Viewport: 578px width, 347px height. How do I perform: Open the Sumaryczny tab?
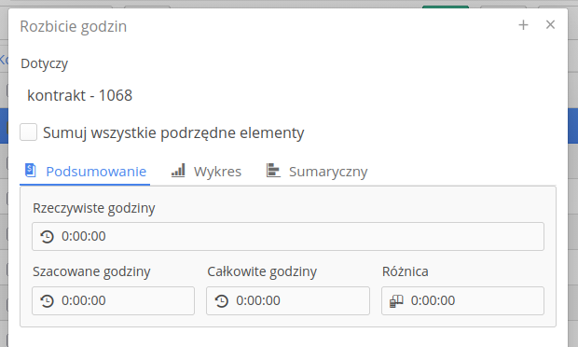(317, 172)
